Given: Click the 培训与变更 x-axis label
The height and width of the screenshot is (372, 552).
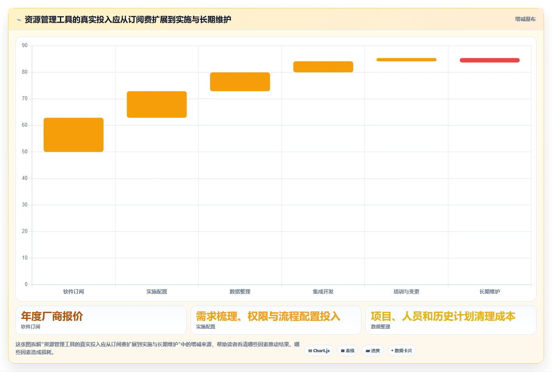Looking at the screenshot, I should pos(406,292).
